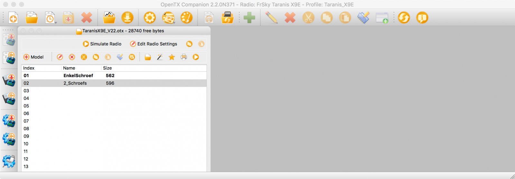Viewport: 515px width, 179px height.
Task: Select empty model slot 11
Action: tap(114, 151)
